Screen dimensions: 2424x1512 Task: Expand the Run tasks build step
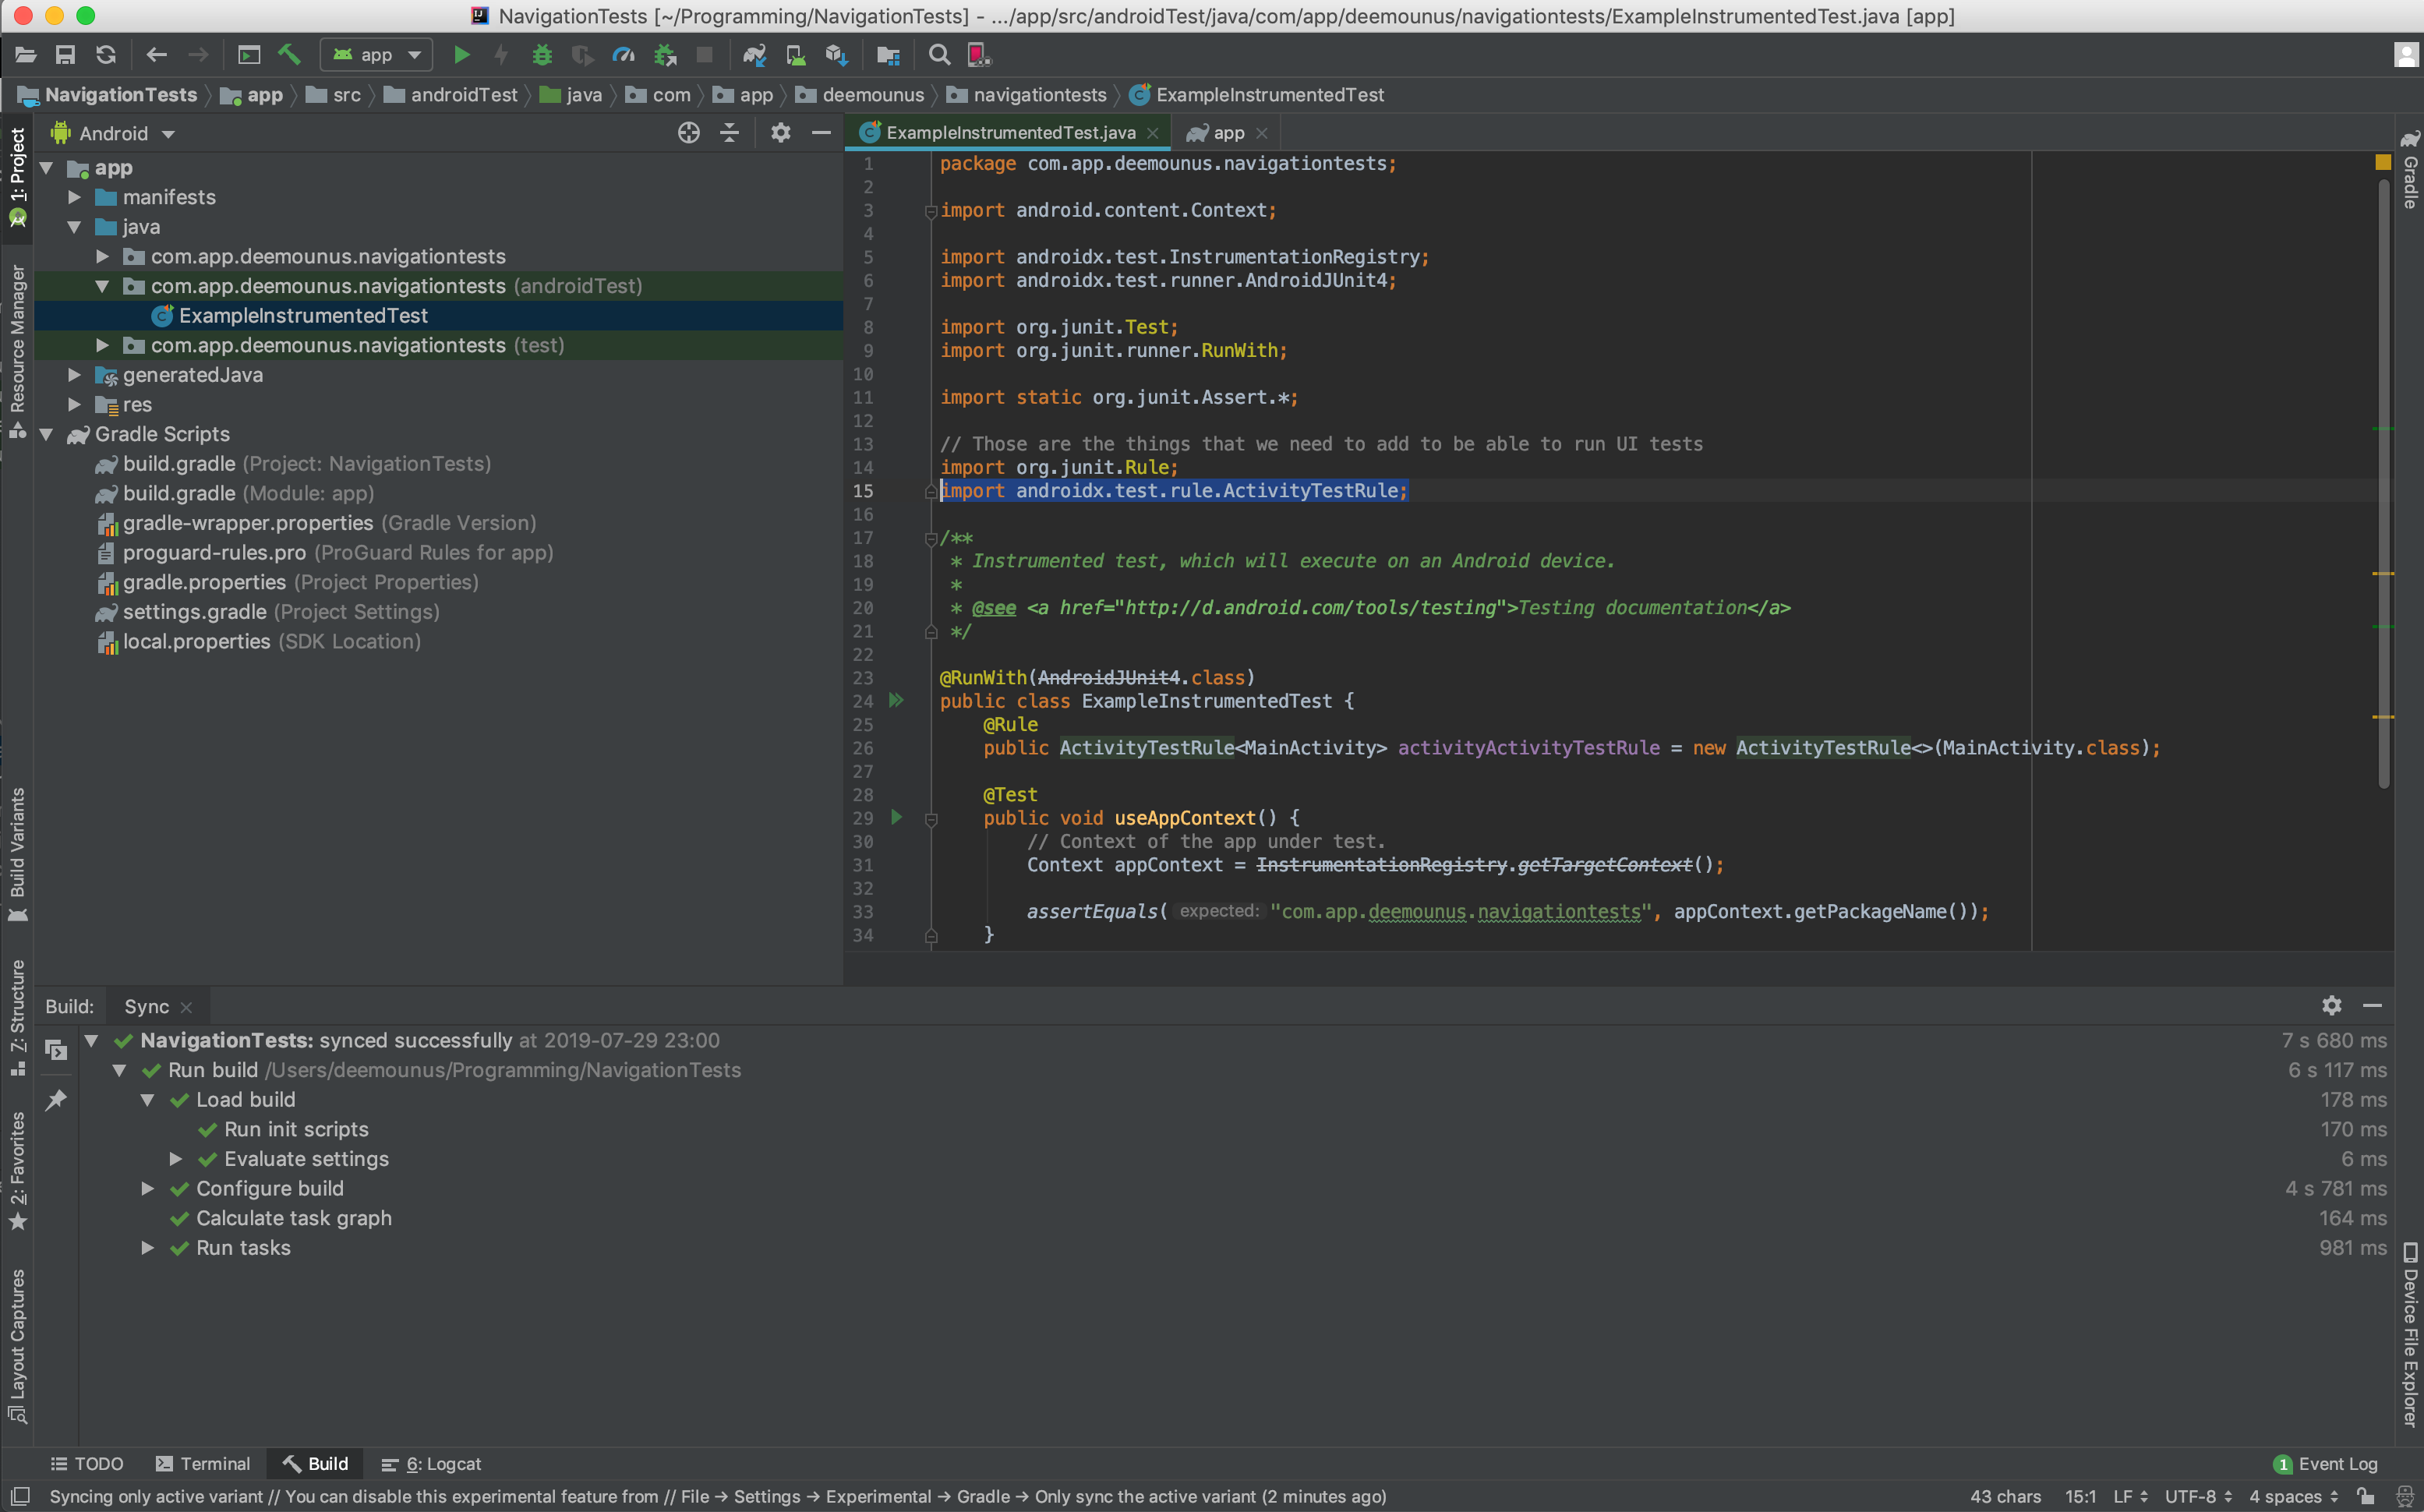[147, 1248]
